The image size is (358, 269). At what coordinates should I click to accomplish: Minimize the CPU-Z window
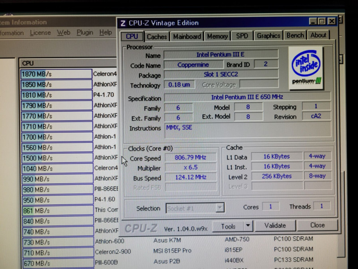tap(313, 22)
